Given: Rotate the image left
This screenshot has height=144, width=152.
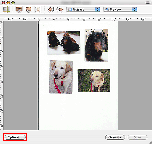Looking at the screenshot, I should [51, 10].
